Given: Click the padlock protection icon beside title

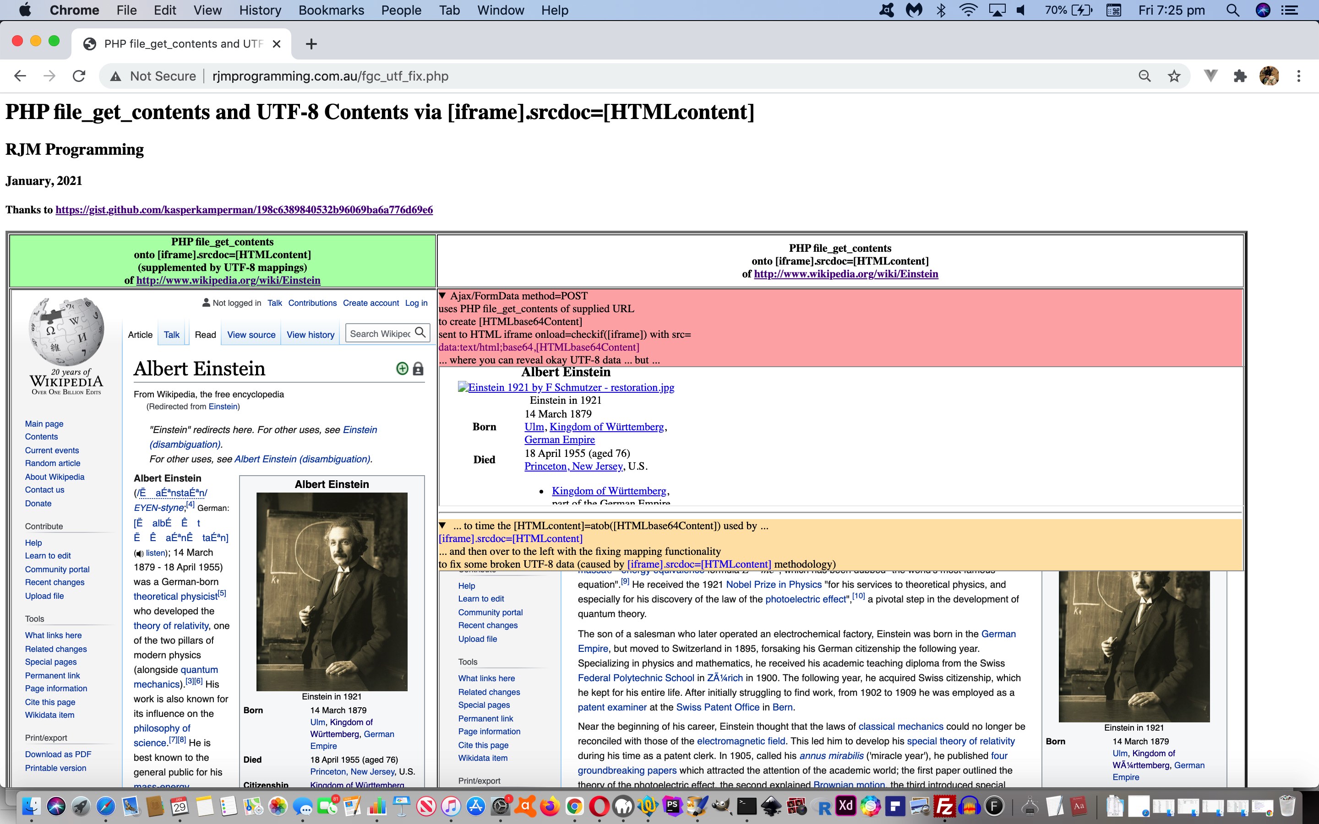Looking at the screenshot, I should [418, 369].
